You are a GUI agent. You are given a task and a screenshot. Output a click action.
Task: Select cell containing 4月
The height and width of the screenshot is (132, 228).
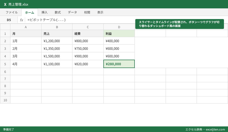[x=26, y=64]
